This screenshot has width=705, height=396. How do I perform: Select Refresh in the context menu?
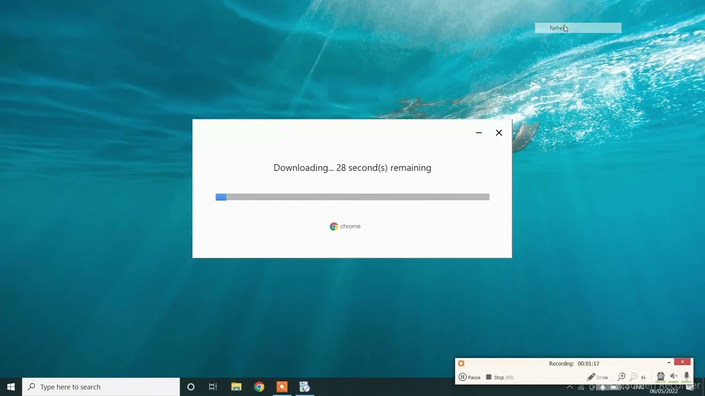tap(578, 28)
